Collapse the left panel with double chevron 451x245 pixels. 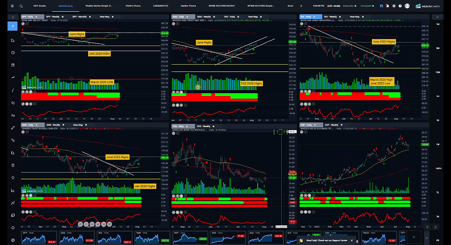(13, 17)
